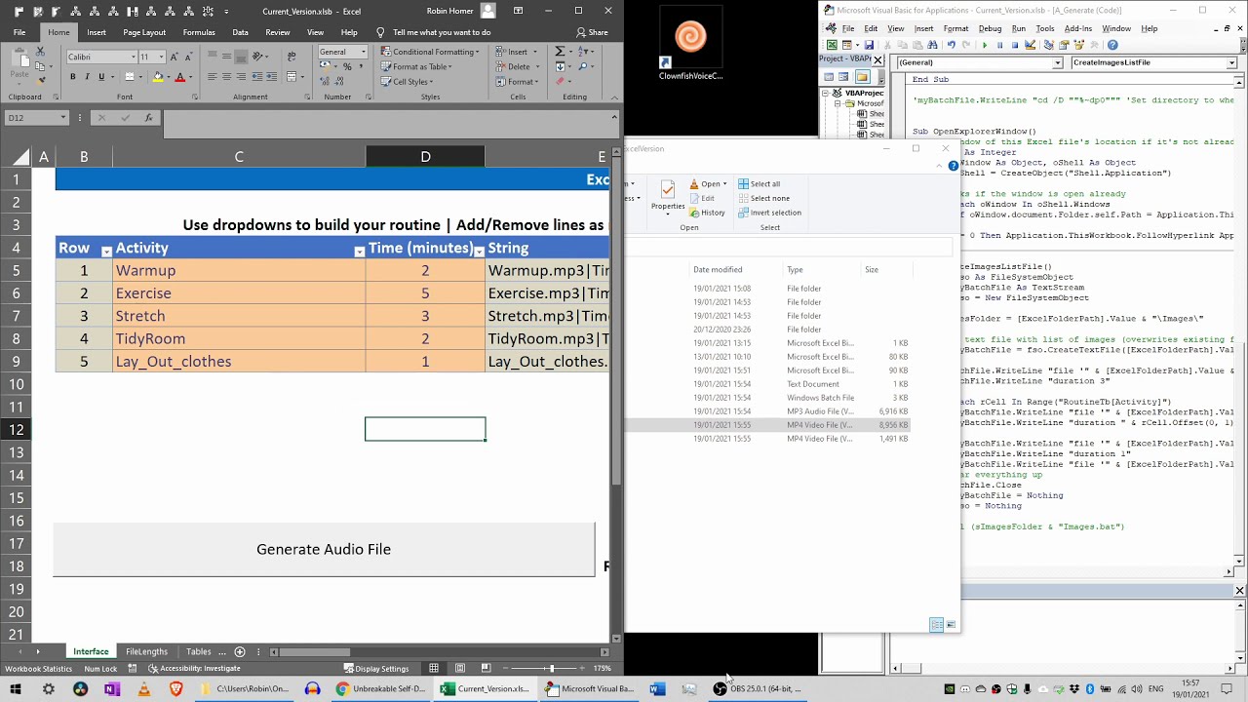Run the macro with the green play icon

985,45
